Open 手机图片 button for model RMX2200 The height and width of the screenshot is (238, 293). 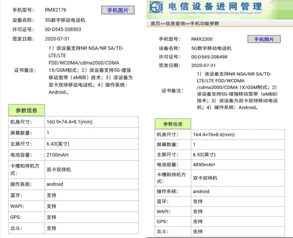[264, 39]
